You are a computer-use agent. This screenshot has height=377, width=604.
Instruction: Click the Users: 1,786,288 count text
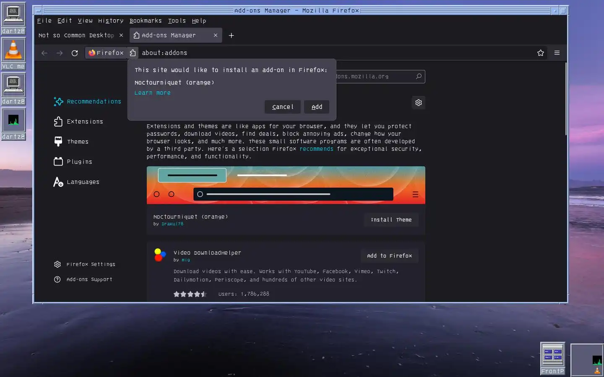pos(244,294)
